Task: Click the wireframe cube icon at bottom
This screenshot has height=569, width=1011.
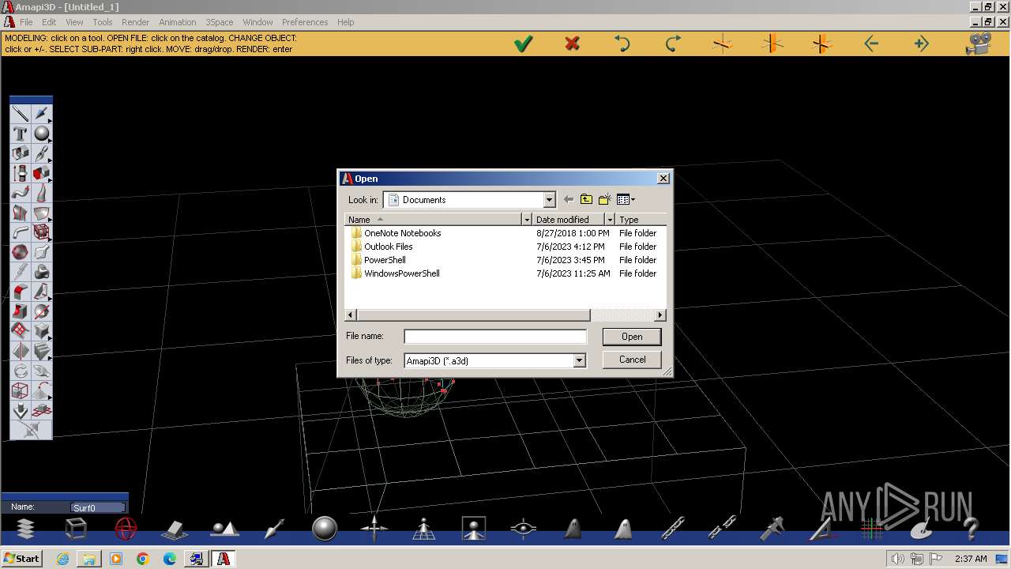Action: 76,529
